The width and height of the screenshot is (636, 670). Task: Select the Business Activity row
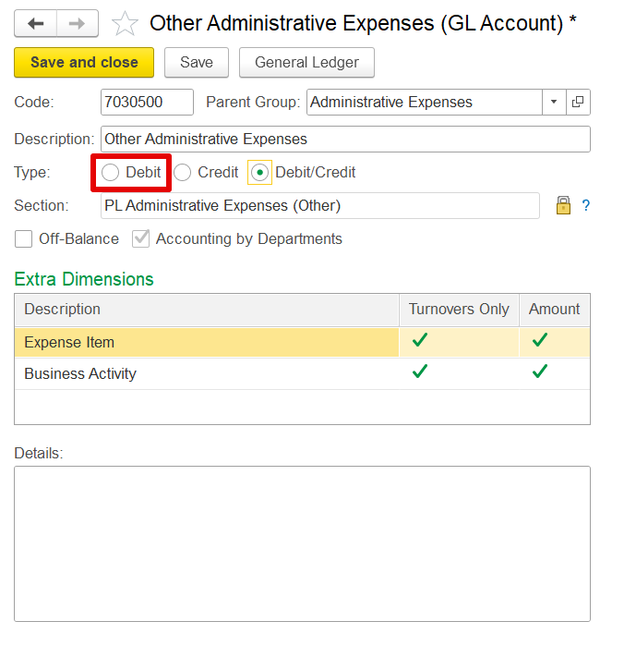(x=302, y=373)
